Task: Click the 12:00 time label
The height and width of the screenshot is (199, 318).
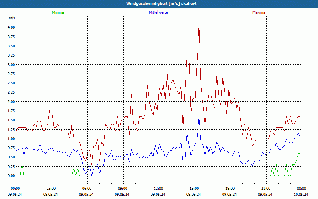Action: [x=159, y=188]
